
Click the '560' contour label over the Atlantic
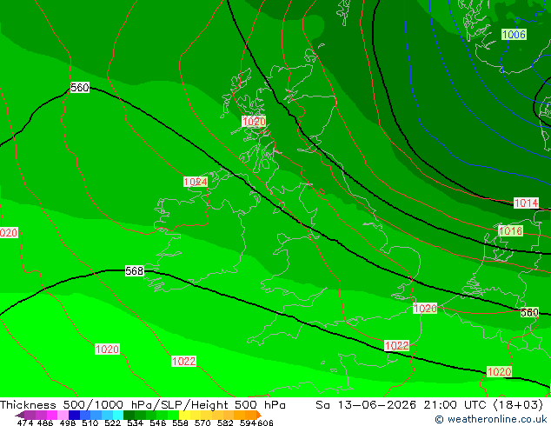click(x=80, y=87)
